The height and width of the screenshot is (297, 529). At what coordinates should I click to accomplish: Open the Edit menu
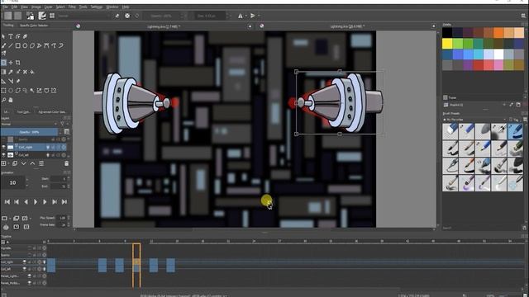coord(14,7)
